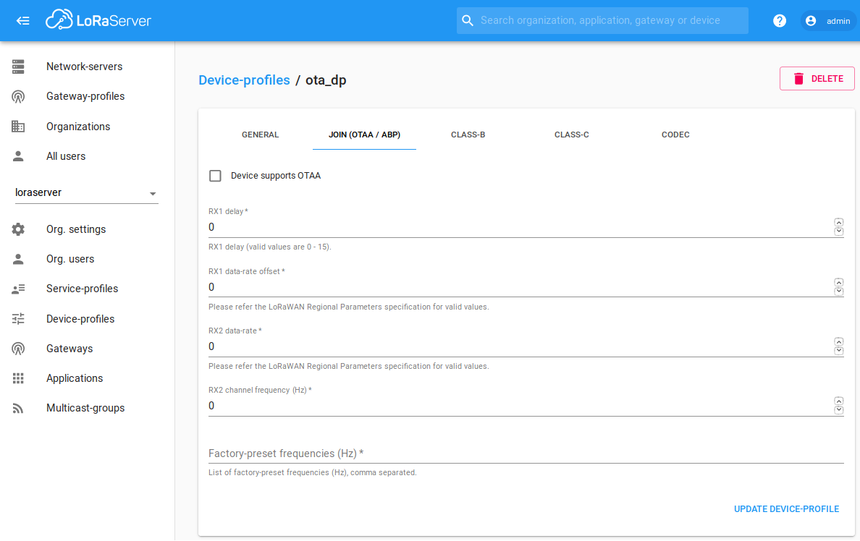Select the Network-servers icon in the sidebar

pyautogui.click(x=18, y=66)
